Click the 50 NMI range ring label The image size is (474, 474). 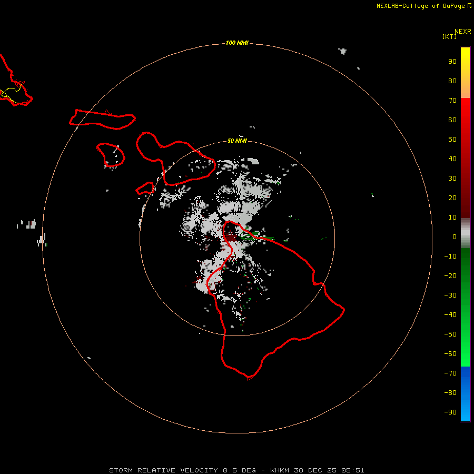pos(237,141)
